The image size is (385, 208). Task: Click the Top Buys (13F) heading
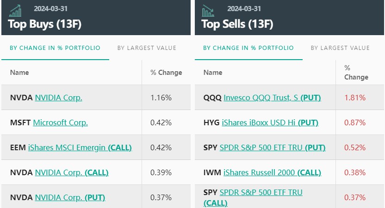[x=44, y=24]
